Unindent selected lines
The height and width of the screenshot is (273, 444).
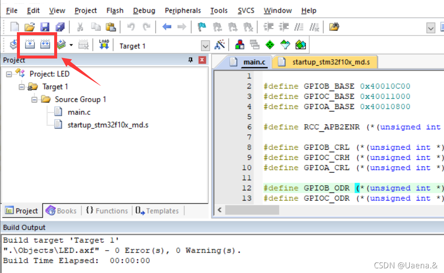(284, 27)
